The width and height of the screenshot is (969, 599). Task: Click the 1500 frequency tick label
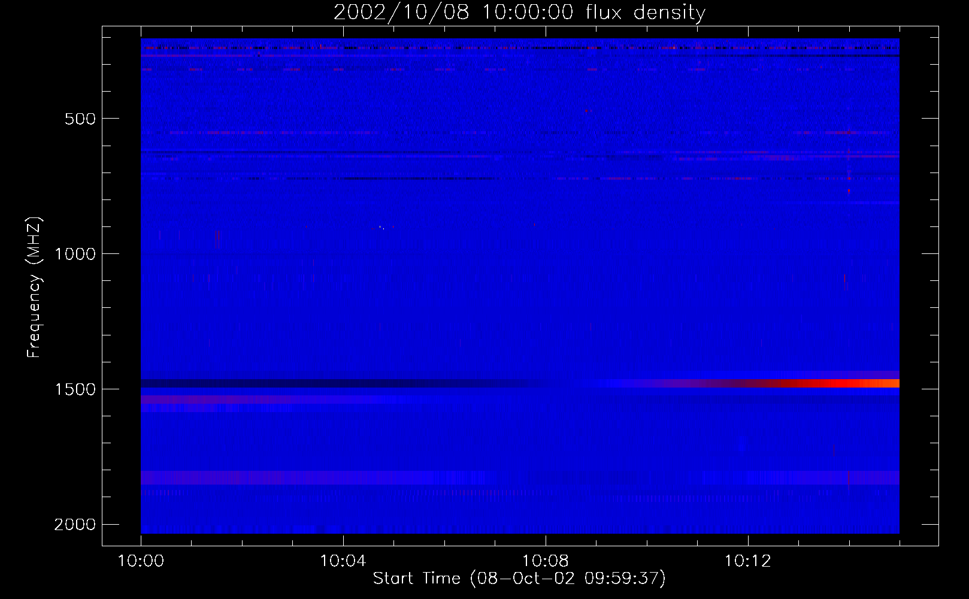pos(75,389)
